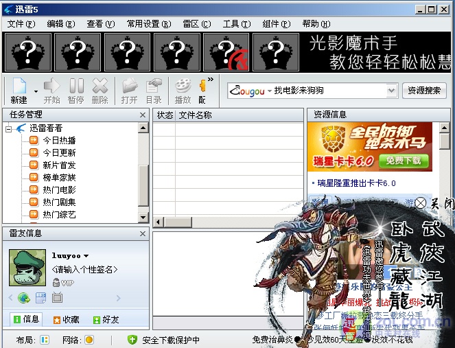Click the orange arrow icon beside 今日热播
The width and height of the screenshot is (455, 348).
pyautogui.click(x=34, y=140)
